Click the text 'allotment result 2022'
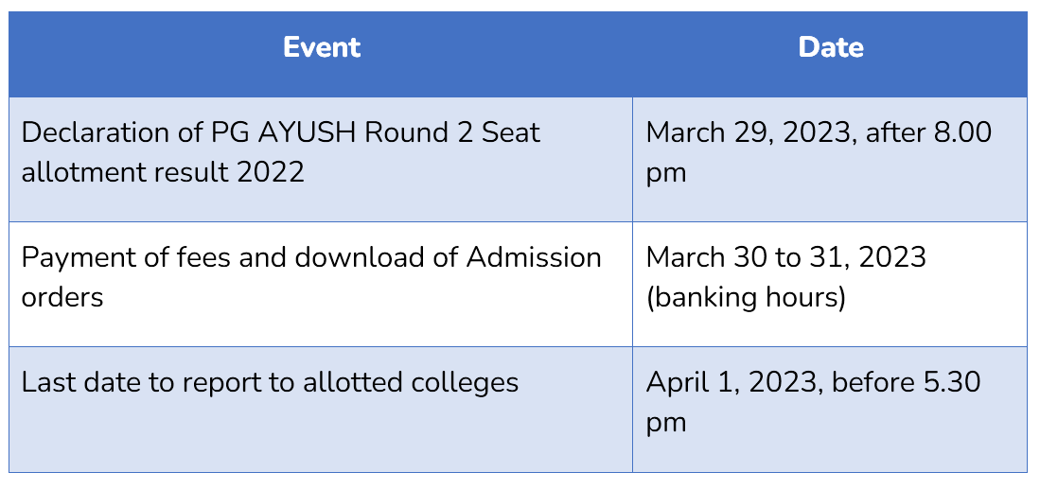Screen dimensions: 1040x490 click(x=163, y=172)
